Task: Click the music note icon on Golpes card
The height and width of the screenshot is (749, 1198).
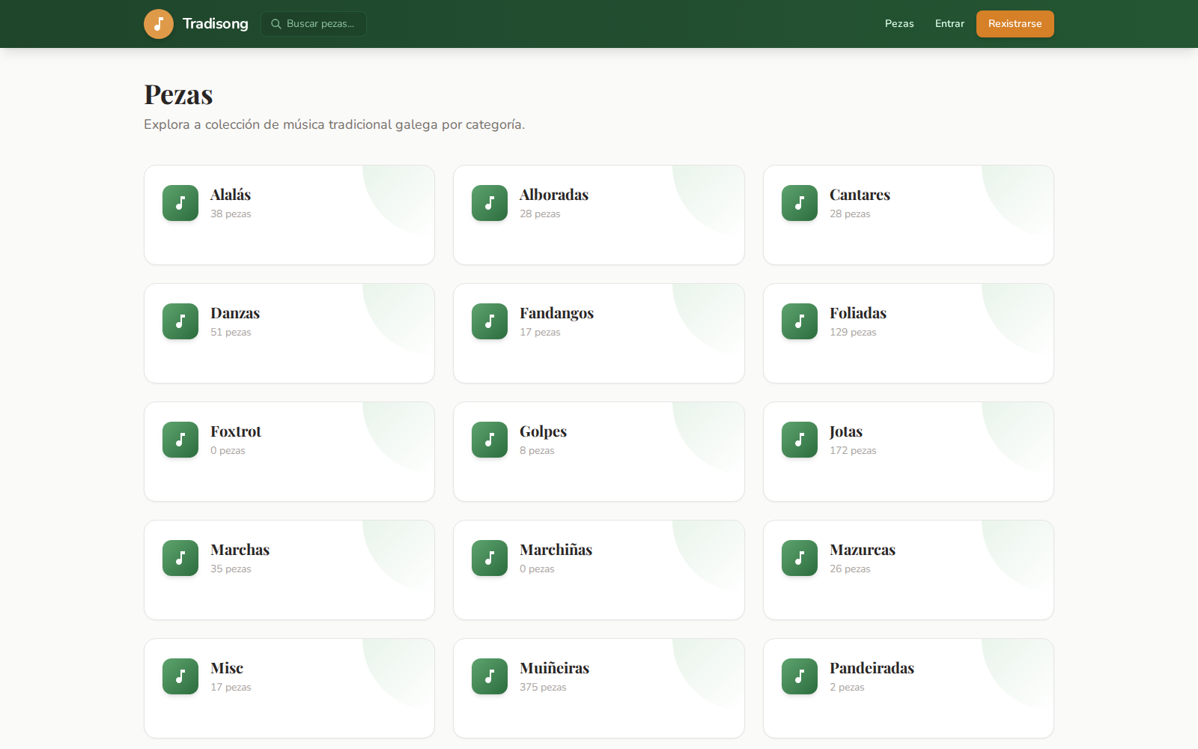Action: (489, 439)
